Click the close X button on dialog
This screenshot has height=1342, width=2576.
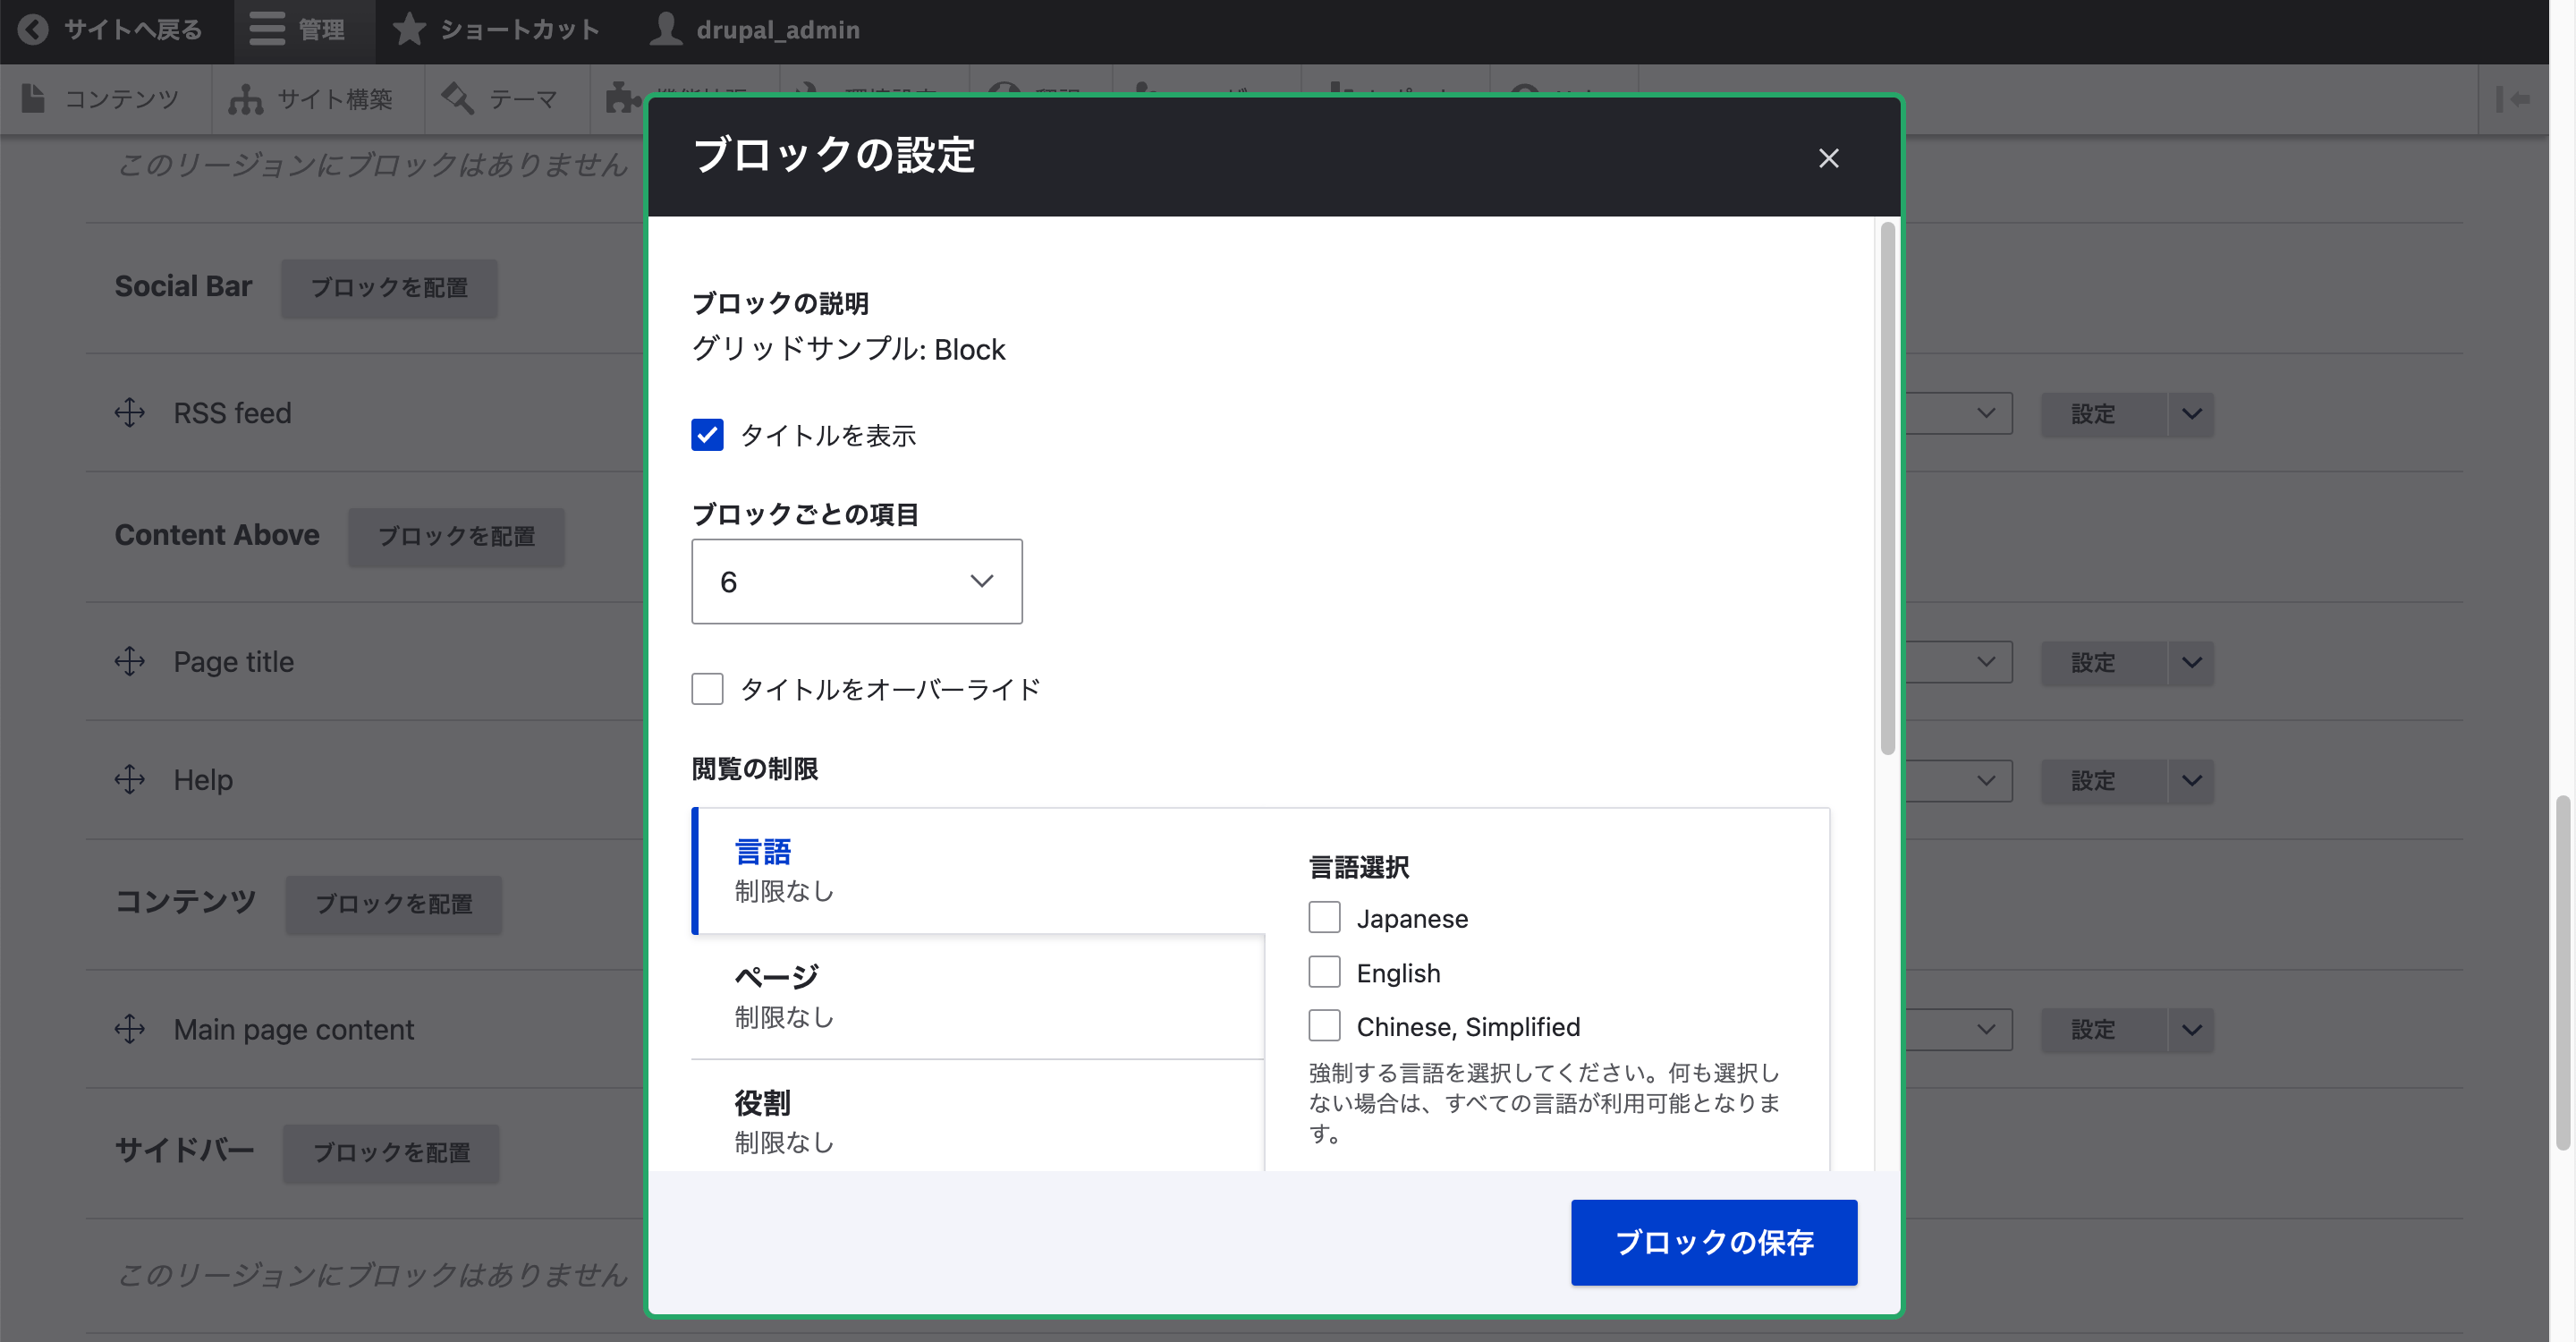1828,157
